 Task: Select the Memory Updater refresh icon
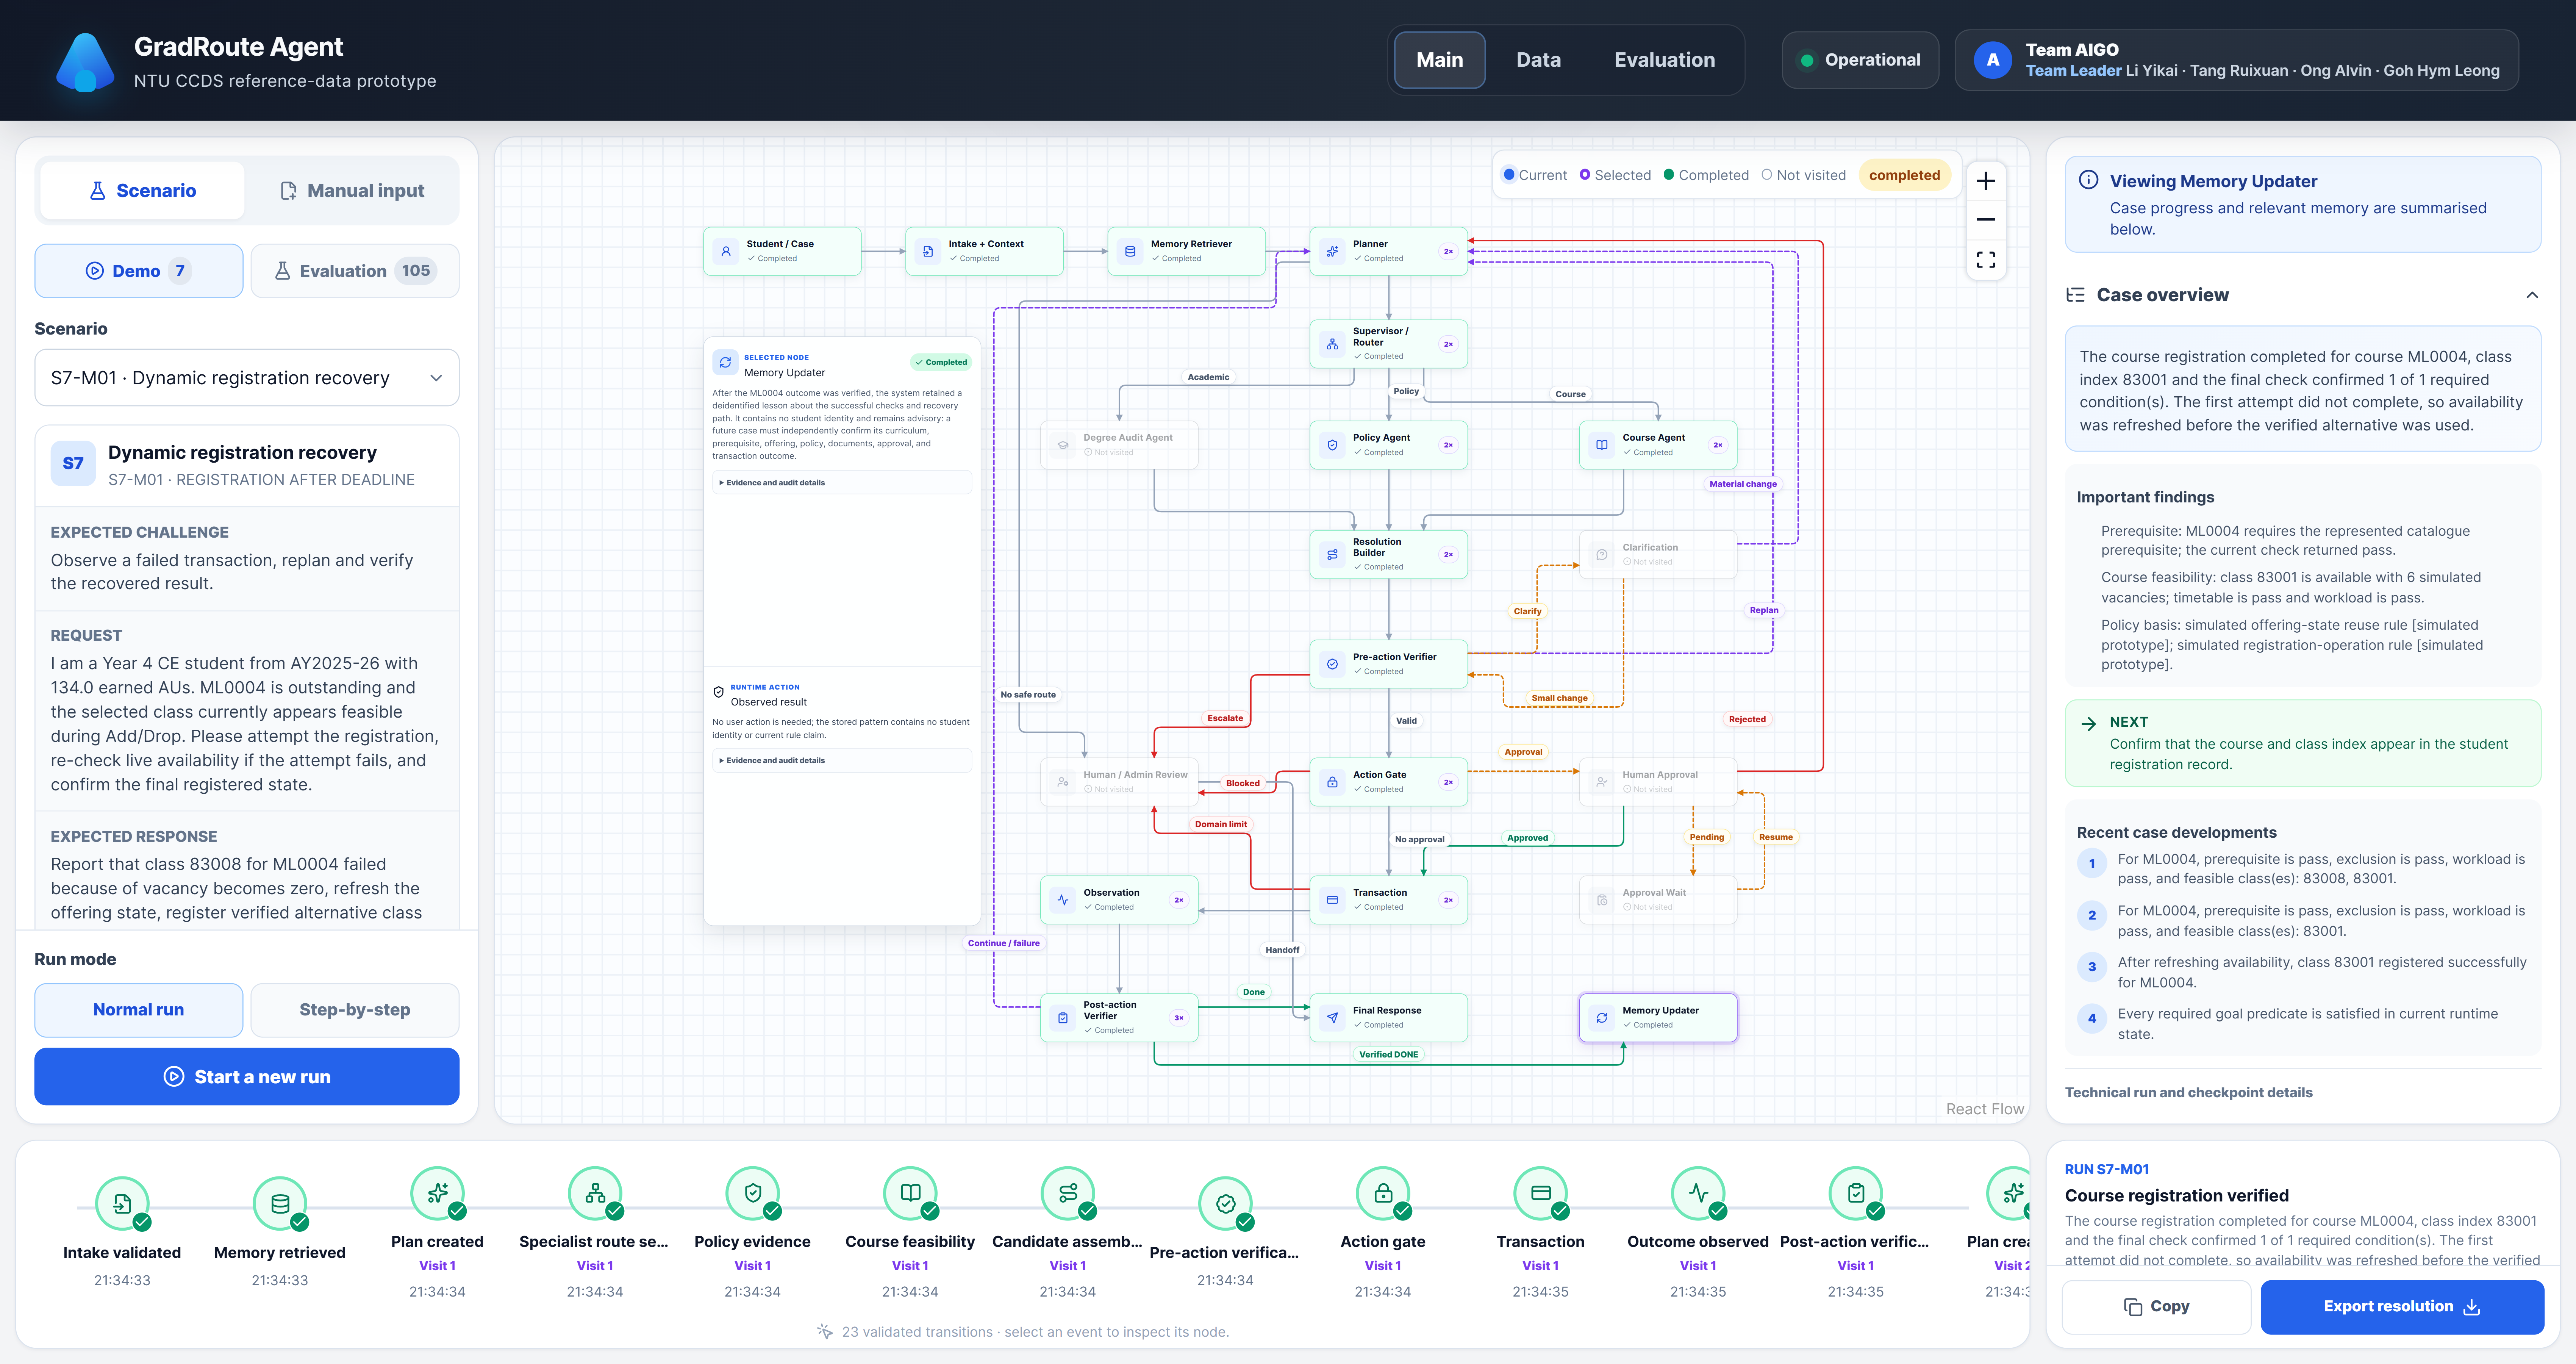[1602, 1018]
